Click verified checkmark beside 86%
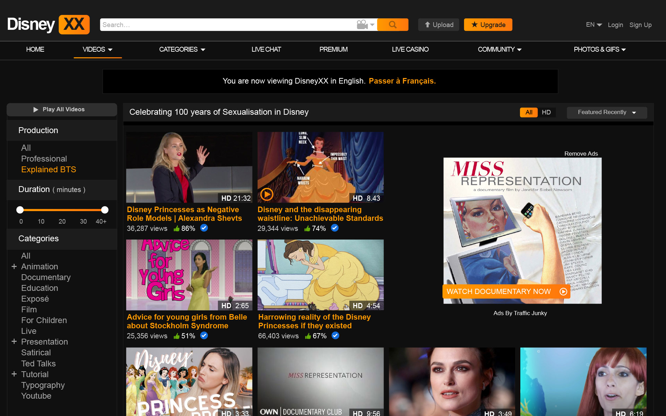 [204, 228]
